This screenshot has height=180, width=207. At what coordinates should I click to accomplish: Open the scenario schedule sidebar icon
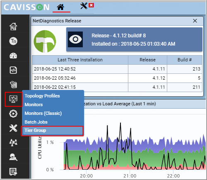(13, 85)
